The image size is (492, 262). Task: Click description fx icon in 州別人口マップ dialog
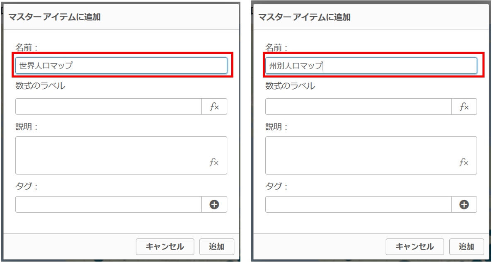tap(464, 163)
